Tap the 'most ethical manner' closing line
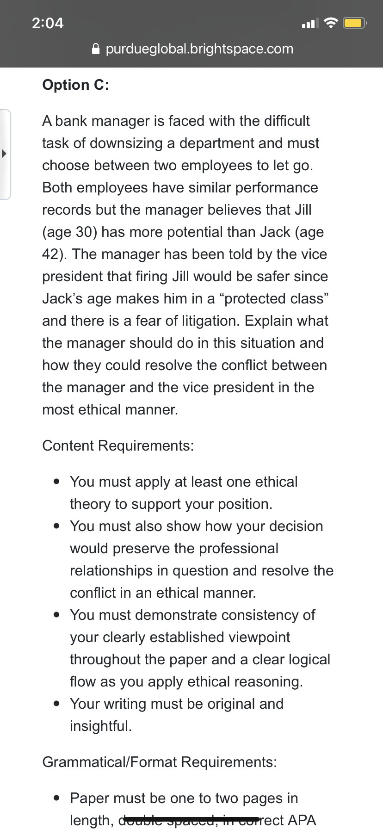This screenshot has height=829, width=383. pyautogui.click(x=110, y=409)
